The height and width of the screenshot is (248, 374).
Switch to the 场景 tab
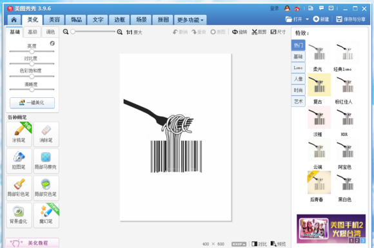[141, 20]
